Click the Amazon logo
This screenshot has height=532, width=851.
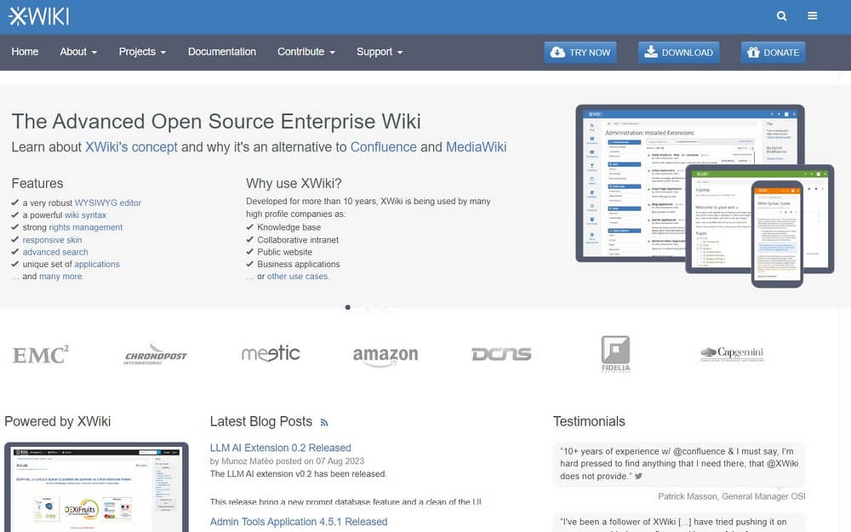tap(386, 355)
